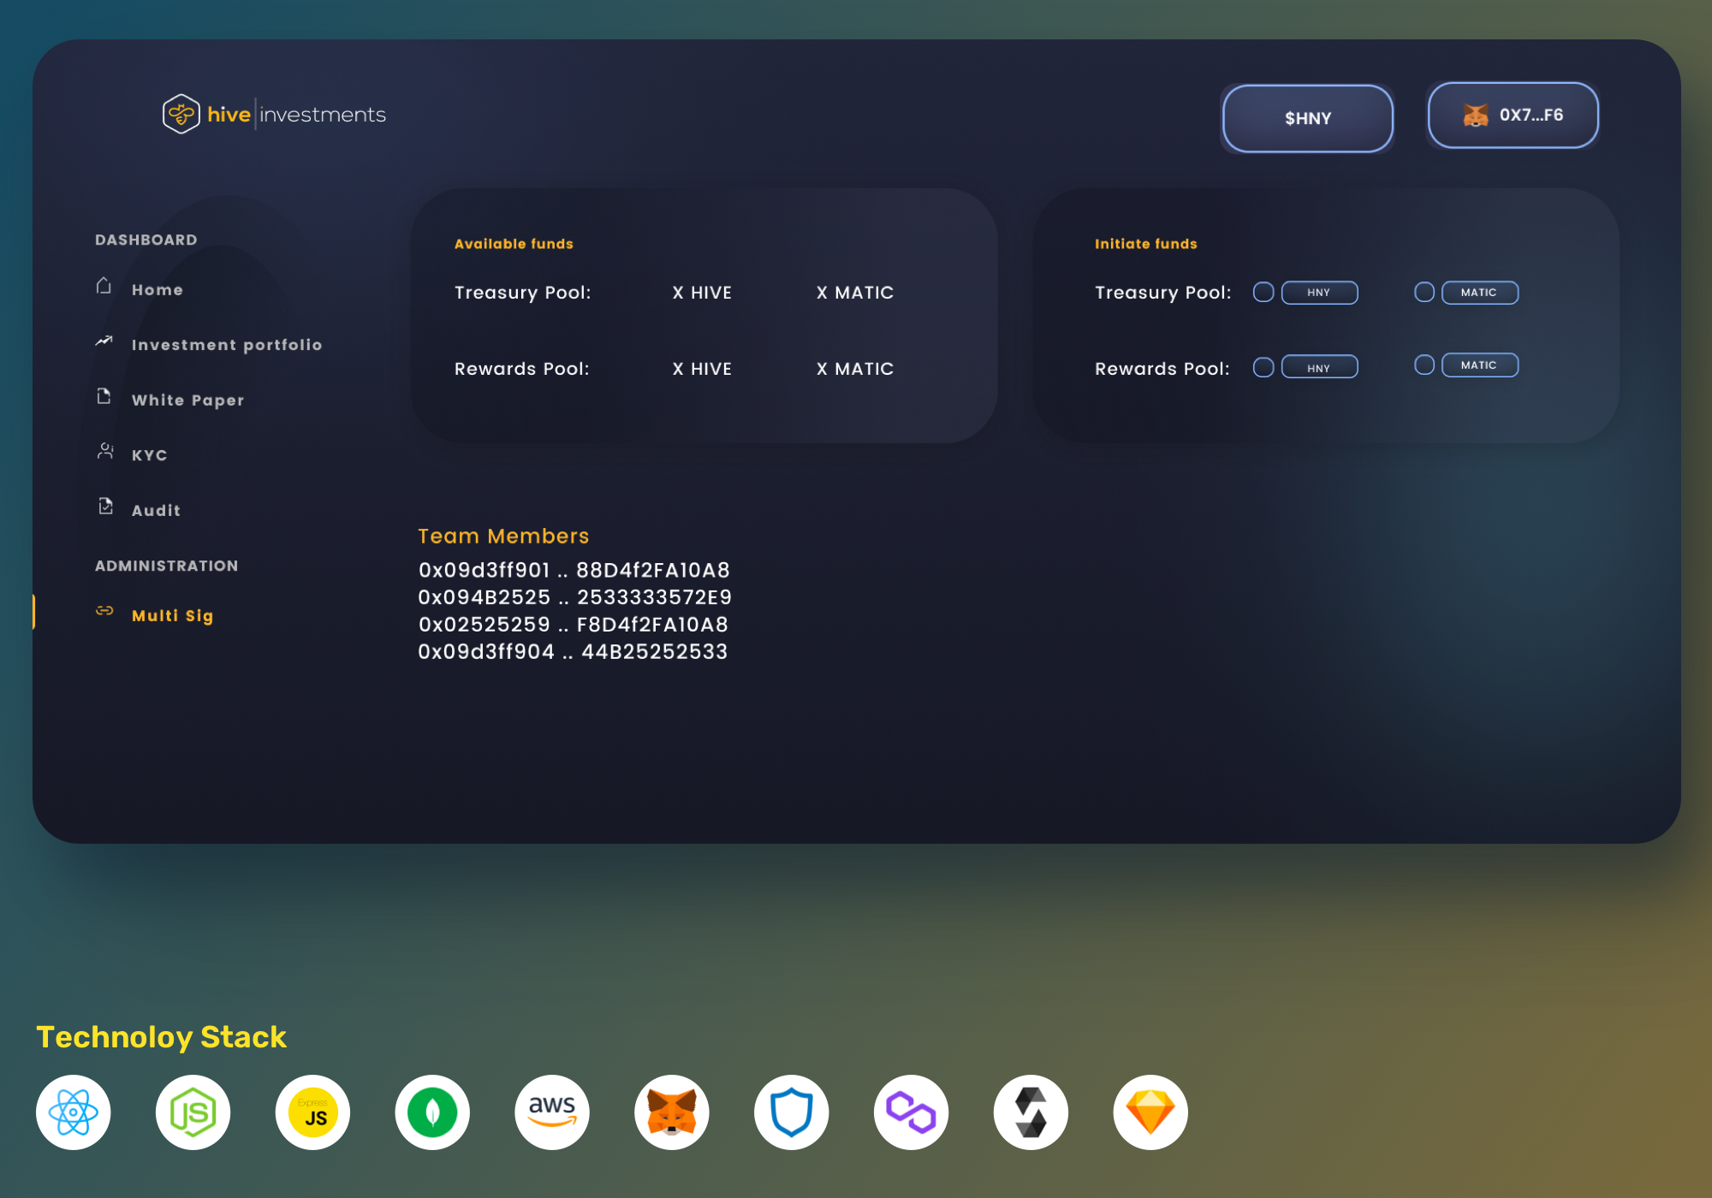Click the AWS logo icon
The height and width of the screenshot is (1198, 1712).
[552, 1112]
